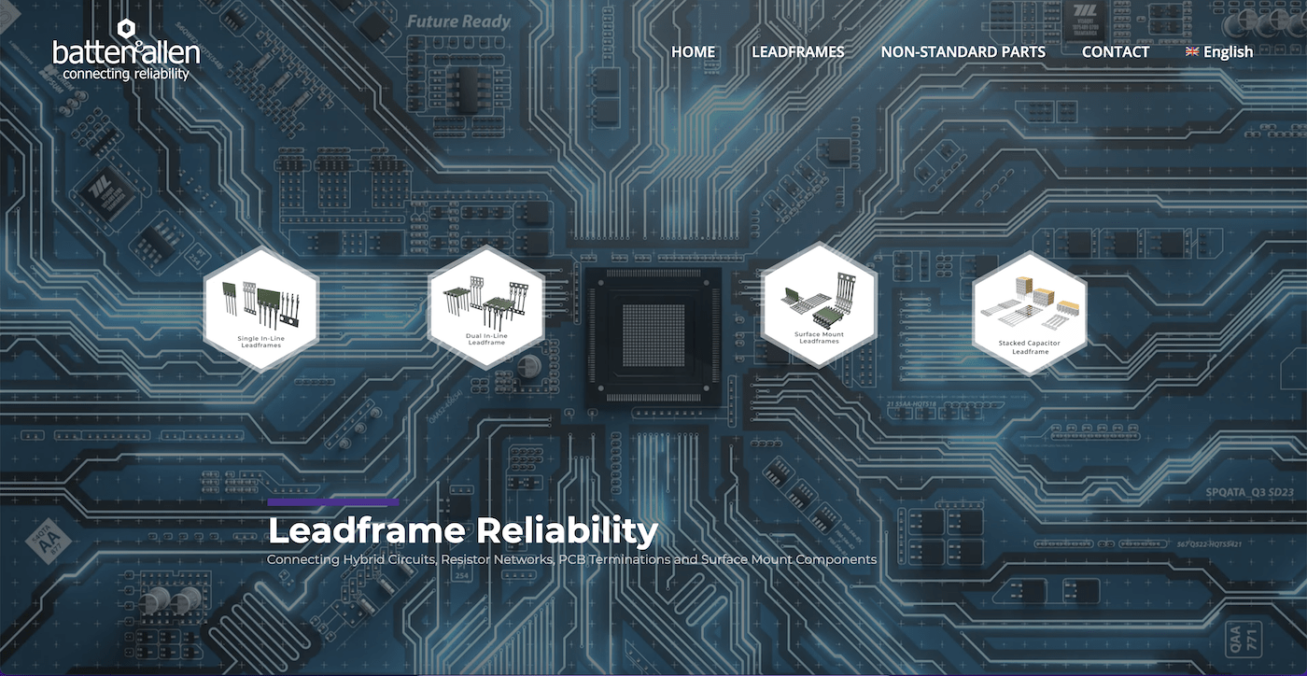The width and height of the screenshot is (1307, 676).
Task: Open Single In-Line Leadframes hexagon
Action: tap(261, 310)
